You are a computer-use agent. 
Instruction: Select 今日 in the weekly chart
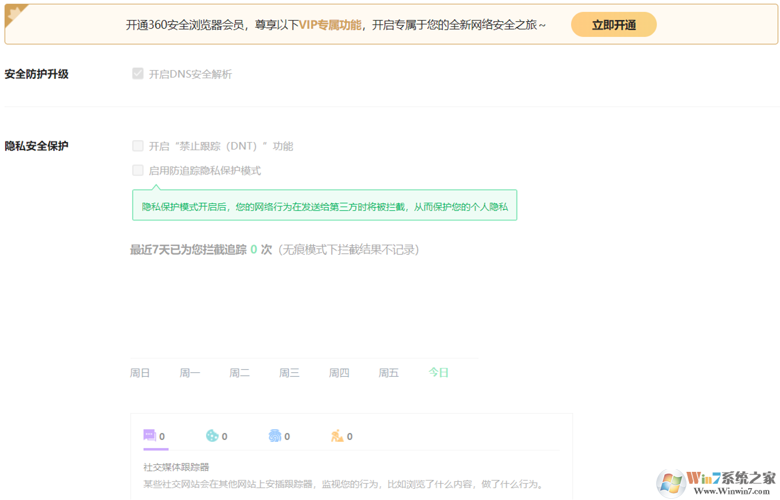click(x=438, y=372)
